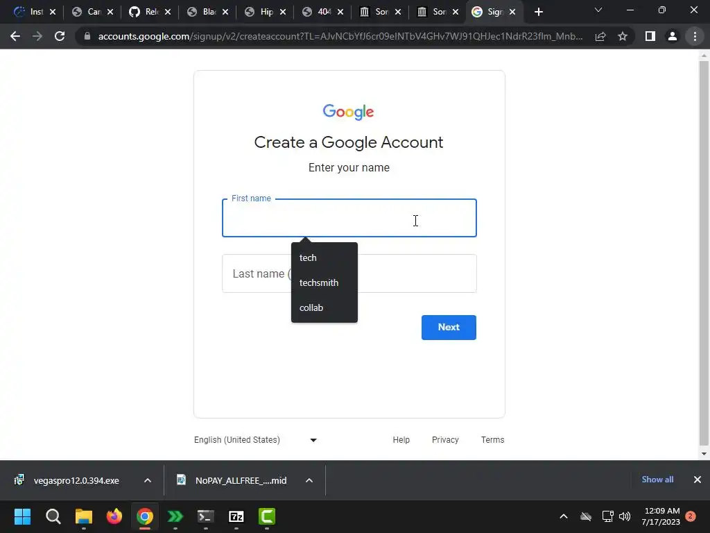Click the Google logo
This screenshot has height=533, width=710.
pos(348,112)
